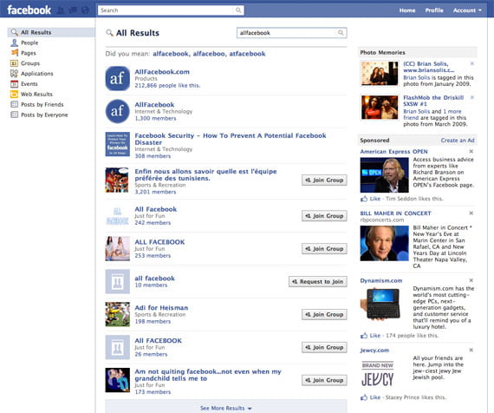Open the Brian Solis photo thumbnail
This screenshot has height=413, width=494.
click(380, 74)
